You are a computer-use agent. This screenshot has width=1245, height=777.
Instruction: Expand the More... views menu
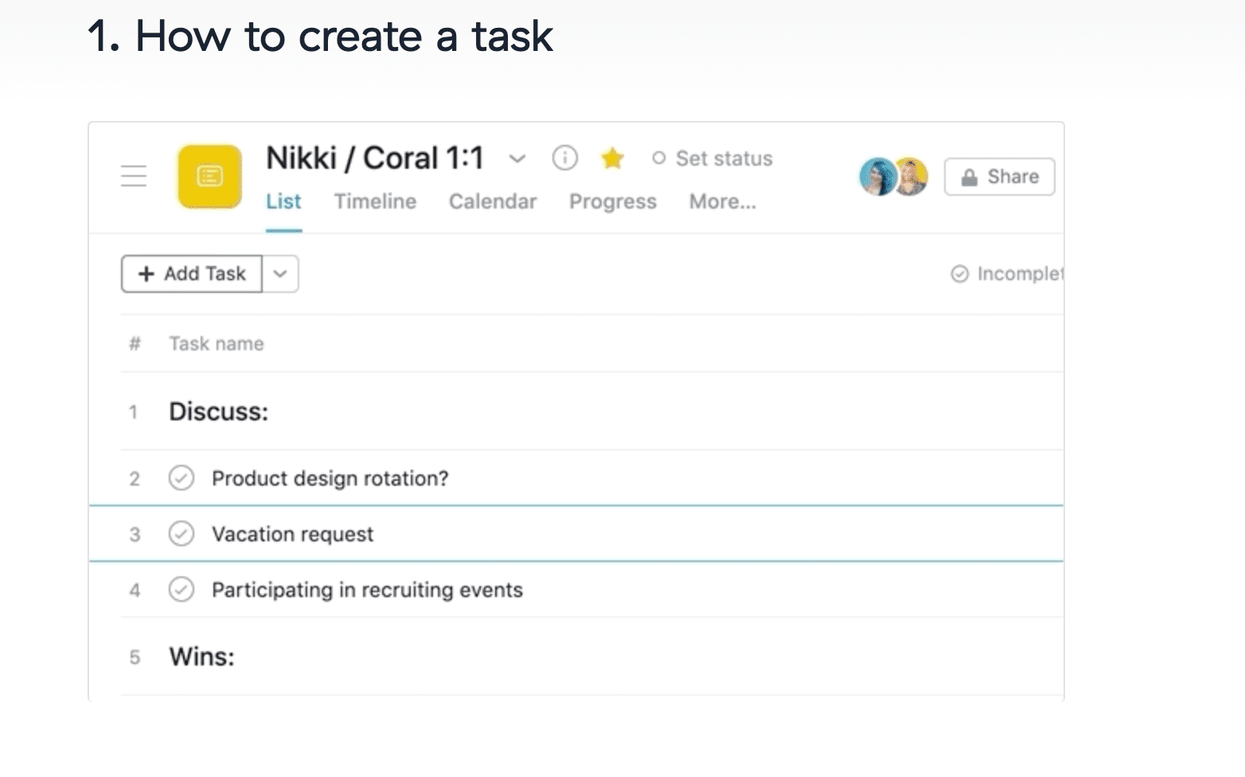pos(722,201)
